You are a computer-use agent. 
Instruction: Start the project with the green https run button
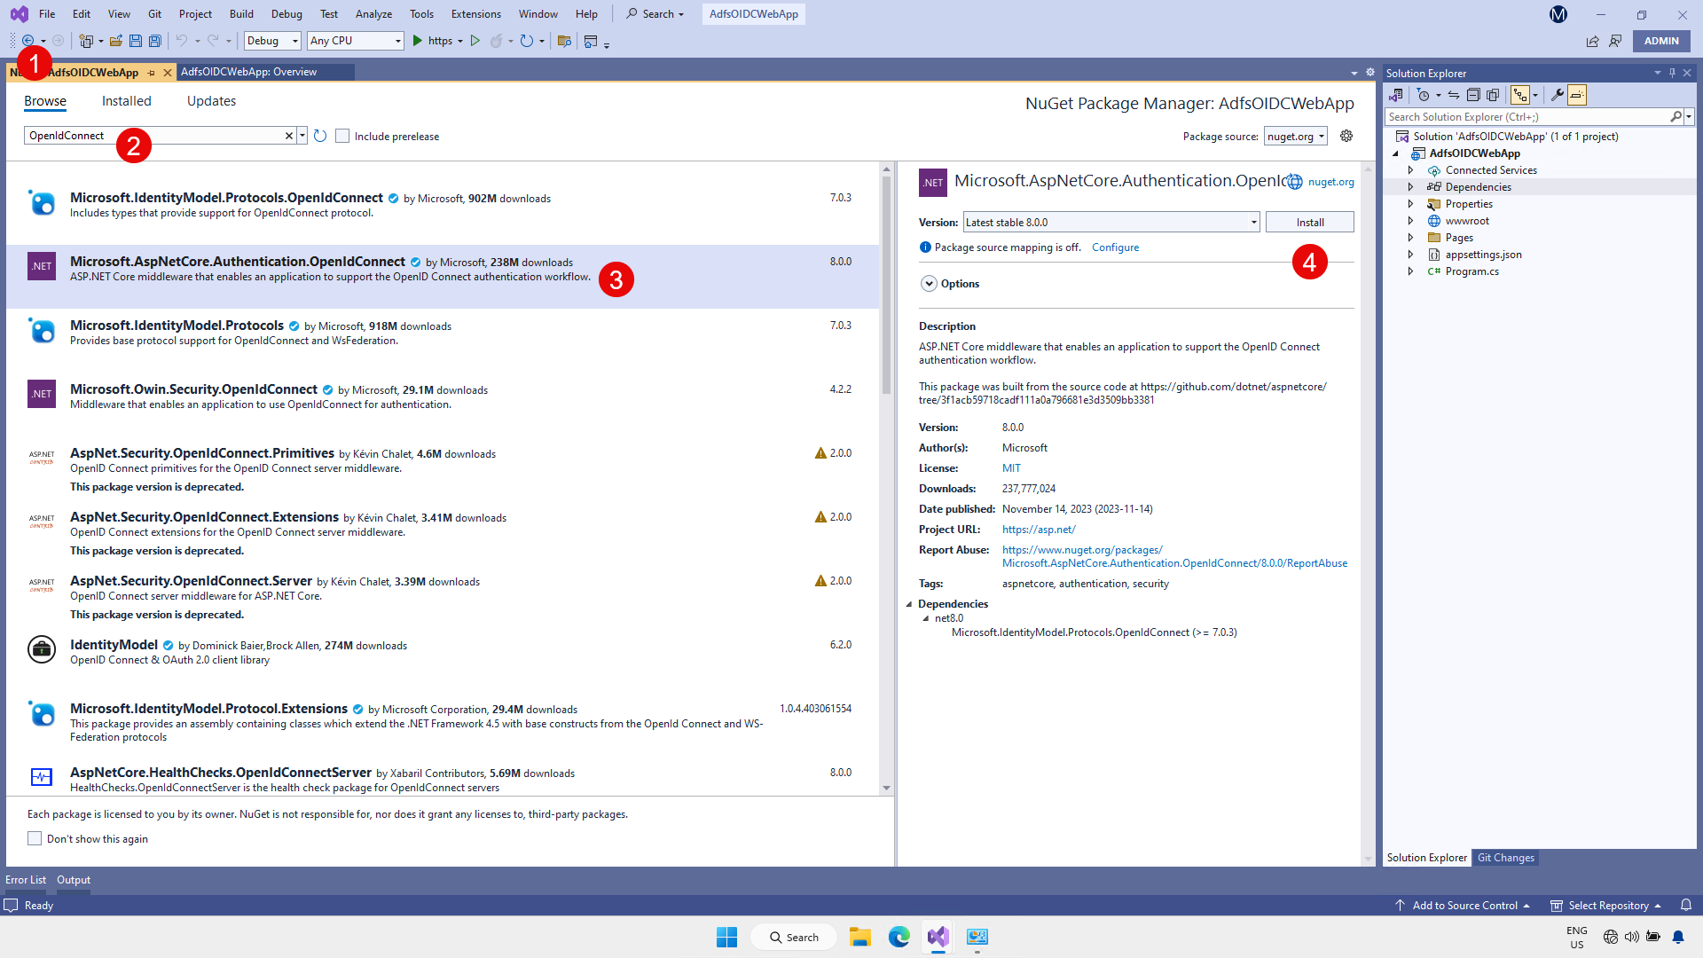click(418, 41)
